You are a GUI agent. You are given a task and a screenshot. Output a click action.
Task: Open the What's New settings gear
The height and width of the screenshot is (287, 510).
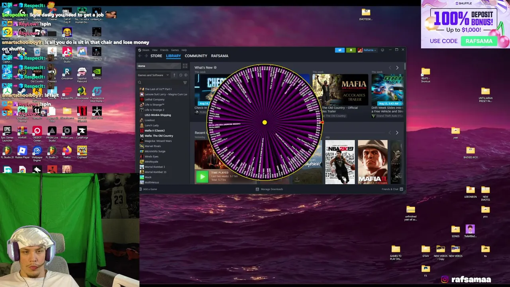tap(215, 67)
